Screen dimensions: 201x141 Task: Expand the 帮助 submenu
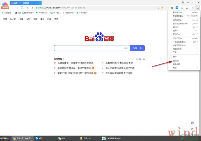[184, 68]
